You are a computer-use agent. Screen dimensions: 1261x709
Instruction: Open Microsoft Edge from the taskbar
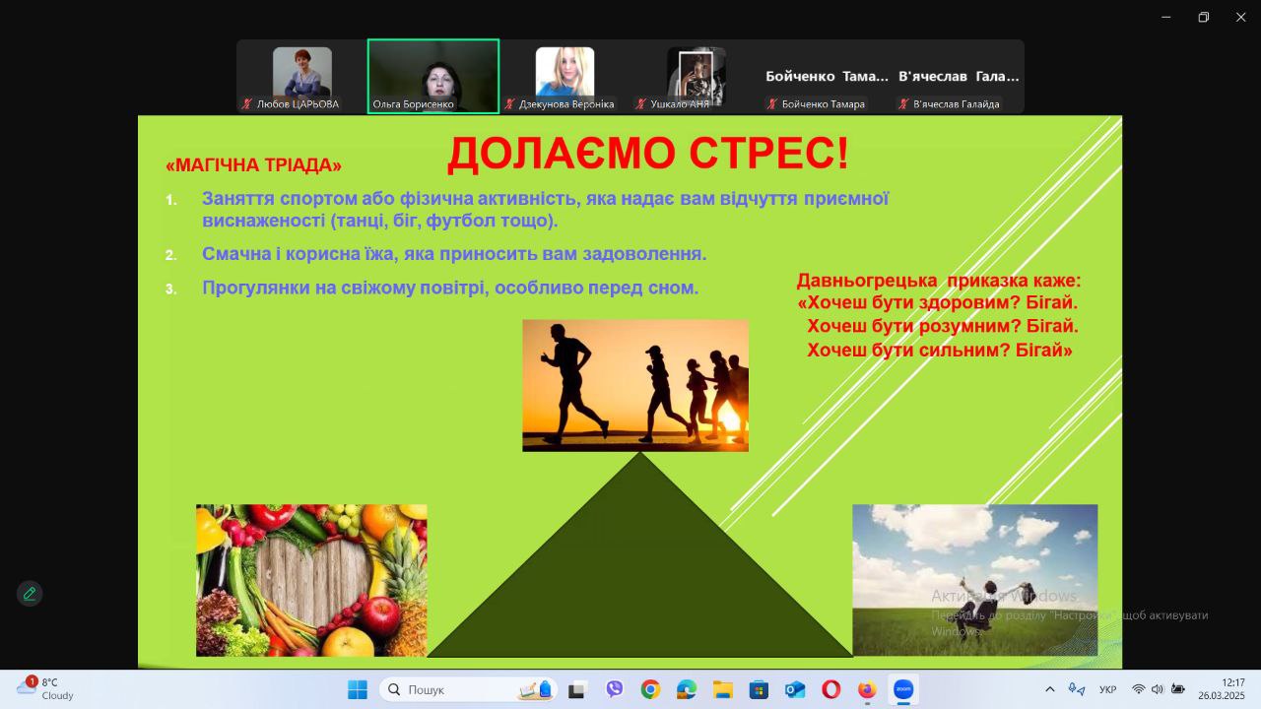coord(687,689)
